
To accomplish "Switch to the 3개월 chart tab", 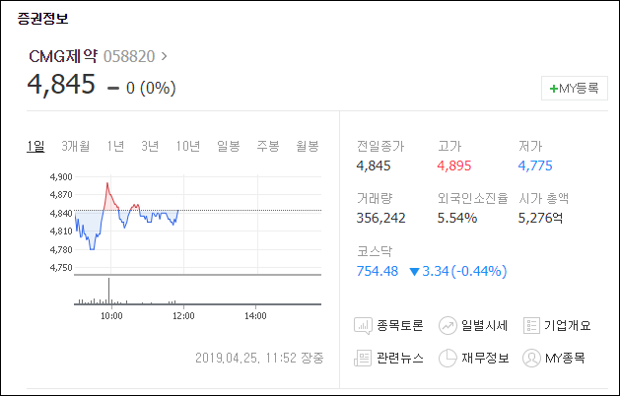I will point(76,146).
